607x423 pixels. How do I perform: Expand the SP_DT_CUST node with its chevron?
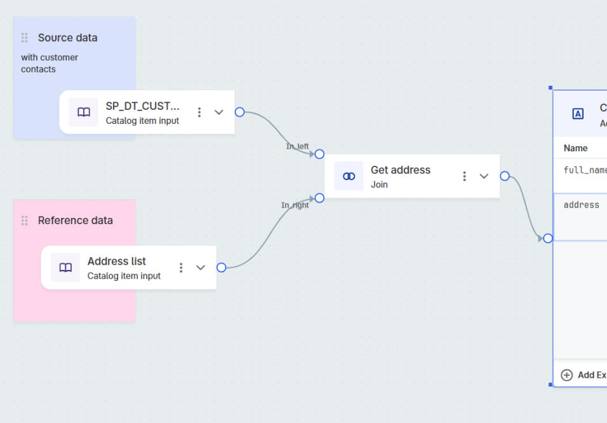coord(219,112)
